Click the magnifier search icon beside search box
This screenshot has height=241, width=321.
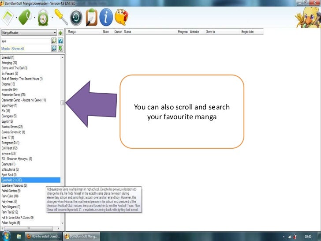point(54,41)
